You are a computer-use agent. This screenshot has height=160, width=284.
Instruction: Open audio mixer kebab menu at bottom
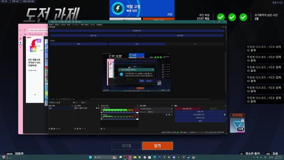point(104,129)
